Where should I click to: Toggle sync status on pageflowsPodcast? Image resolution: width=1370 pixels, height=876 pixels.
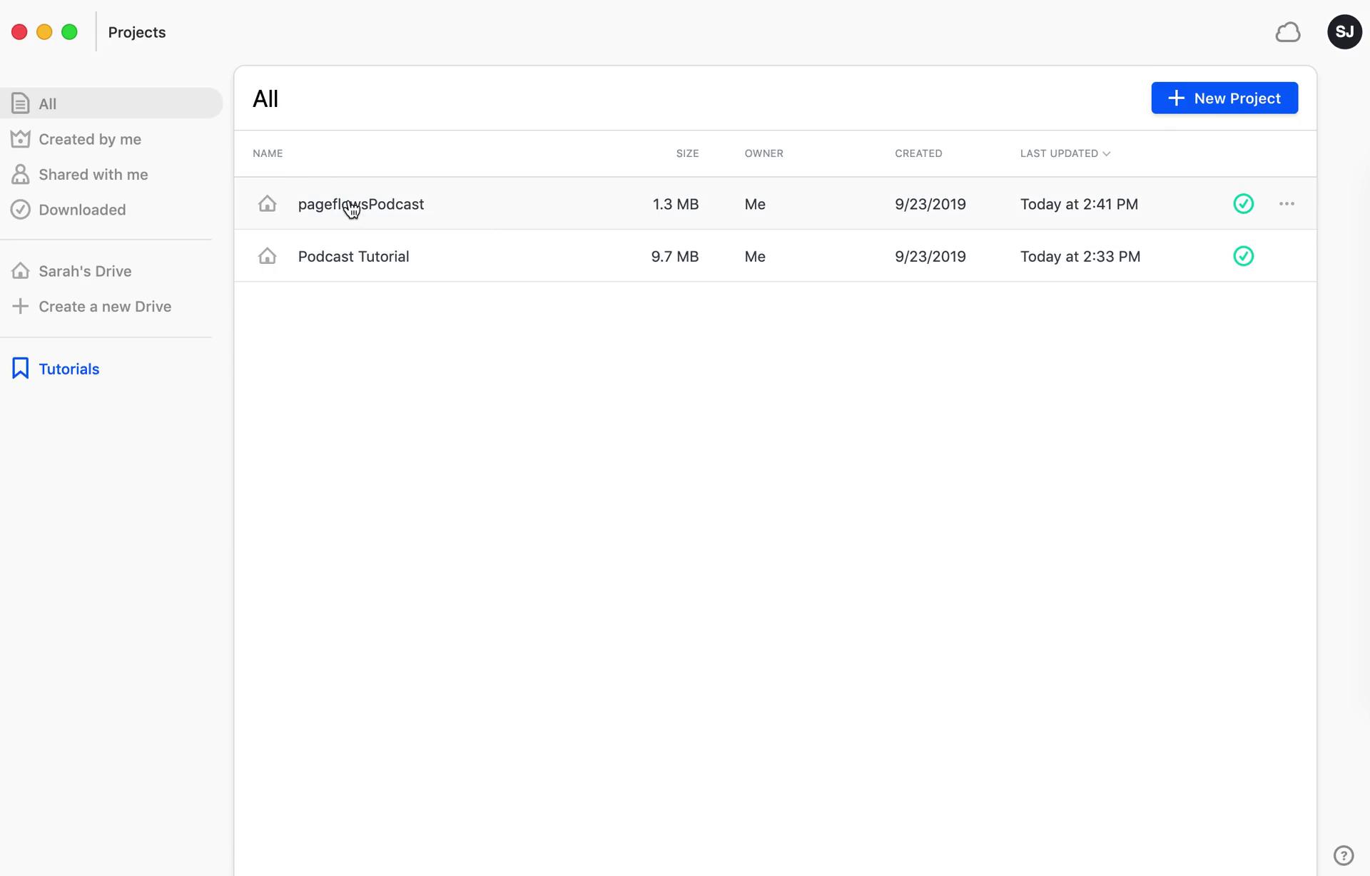point(1244,203)
